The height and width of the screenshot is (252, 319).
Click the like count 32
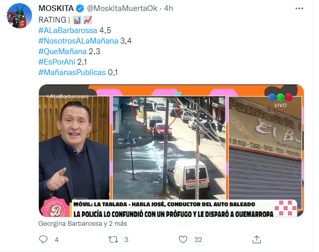pyautogui.click(x=198, y=239)
